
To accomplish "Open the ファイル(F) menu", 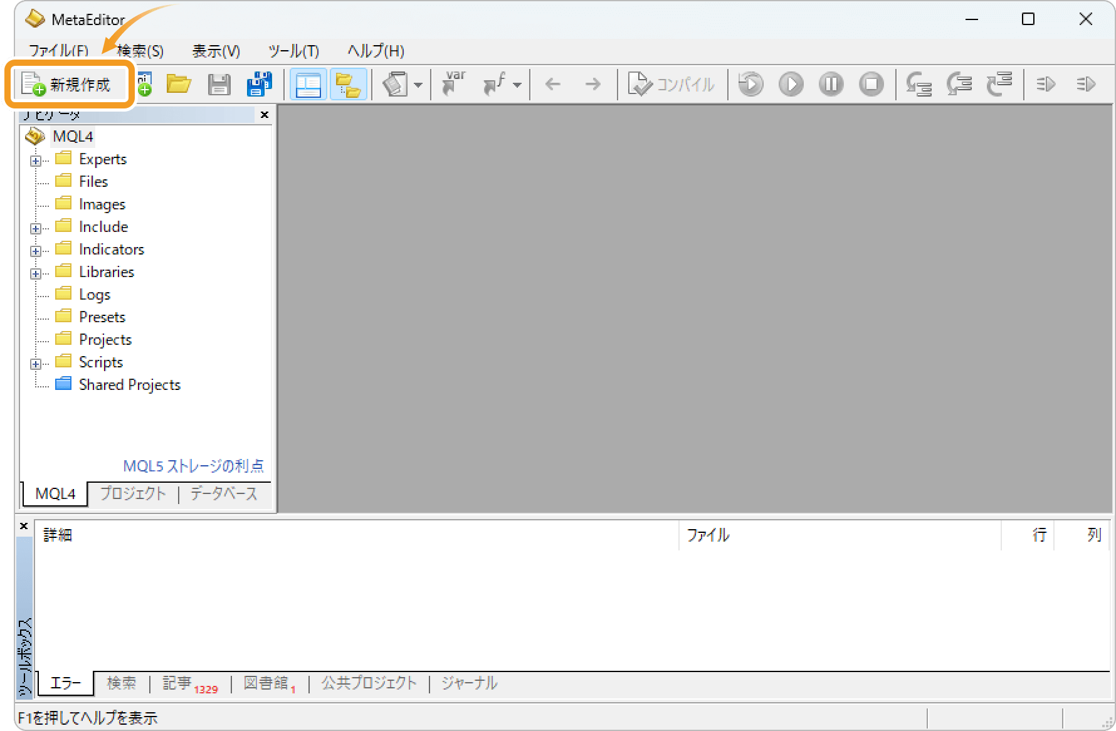I will [x=59, y=51].
